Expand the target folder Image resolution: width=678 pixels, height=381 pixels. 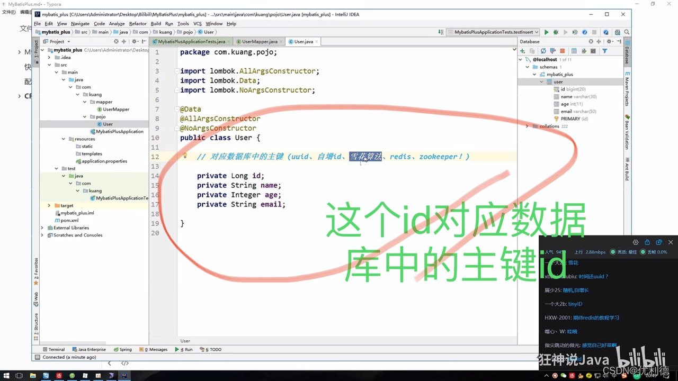click(x=49, y=205)
